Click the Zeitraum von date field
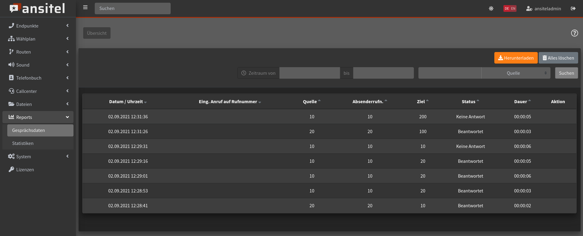The height and width of the screenshot is (236, 583). pyautogui.click(x=309, y=73)
